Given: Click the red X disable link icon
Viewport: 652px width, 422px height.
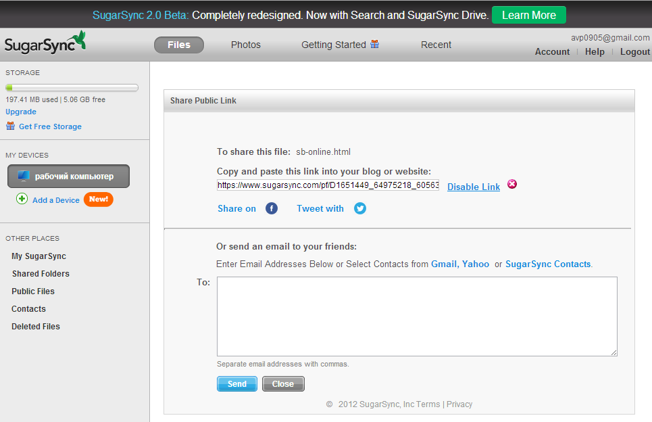Looking at the screenshot, I should click(512, 184).
